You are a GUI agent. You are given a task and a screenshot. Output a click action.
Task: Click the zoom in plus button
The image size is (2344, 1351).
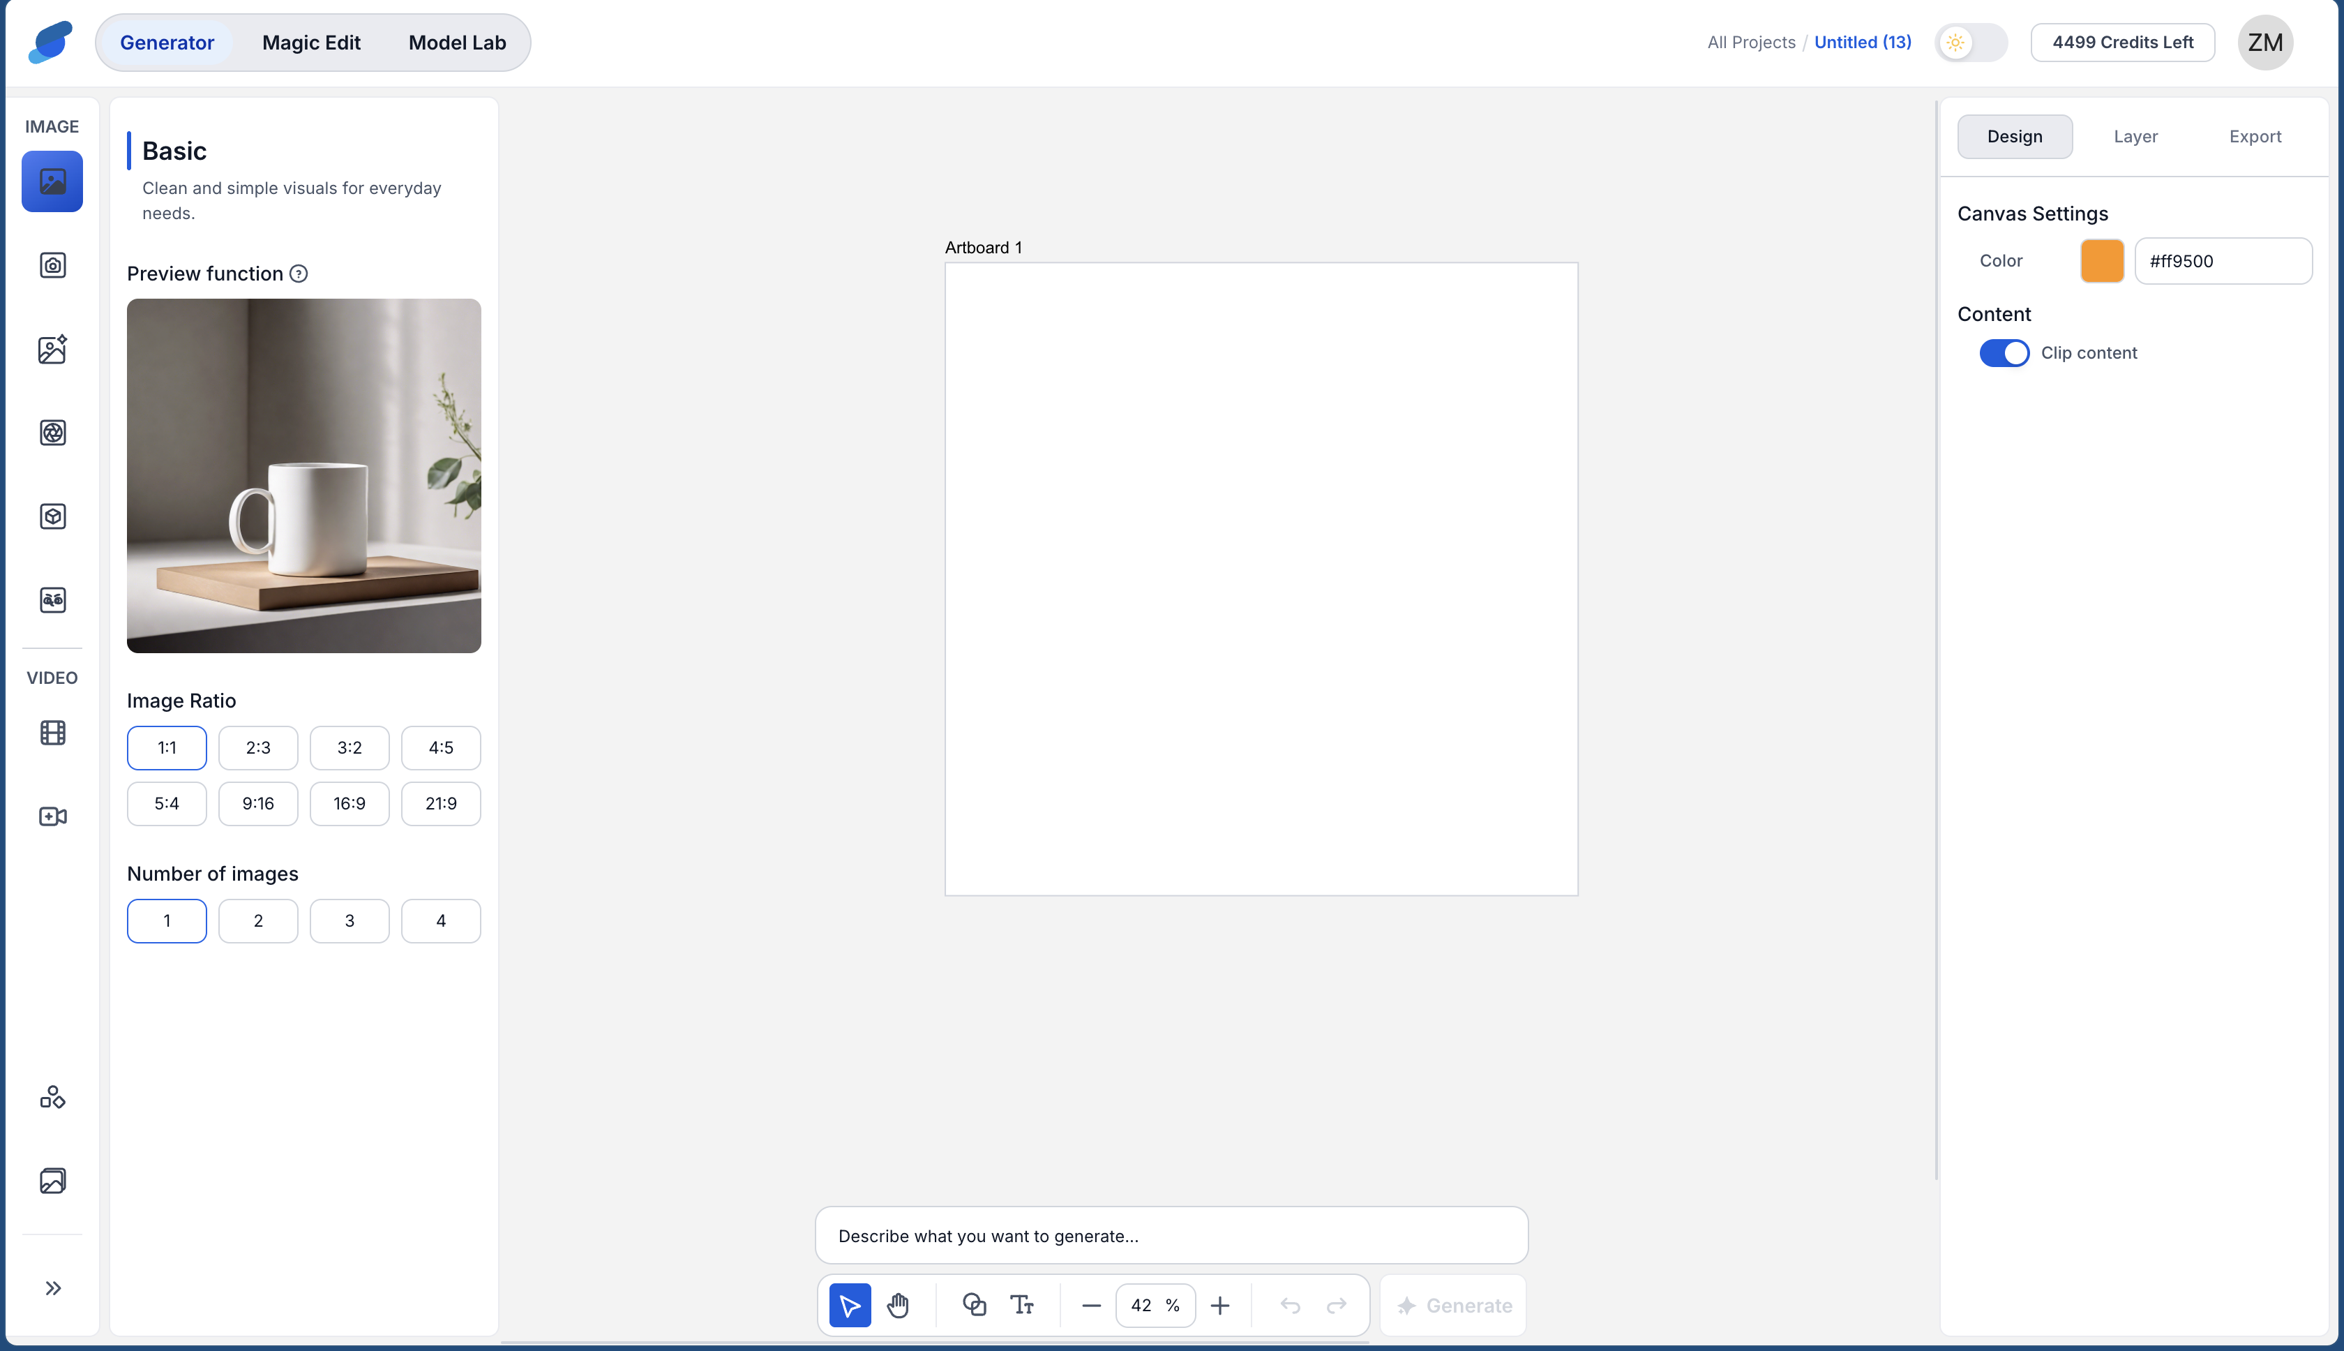(x=1219, y=1306)
